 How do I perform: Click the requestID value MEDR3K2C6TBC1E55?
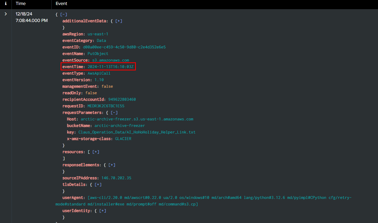[106, 106]
